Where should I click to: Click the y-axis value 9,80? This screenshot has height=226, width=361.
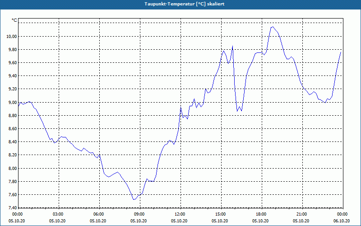(13, 50)
